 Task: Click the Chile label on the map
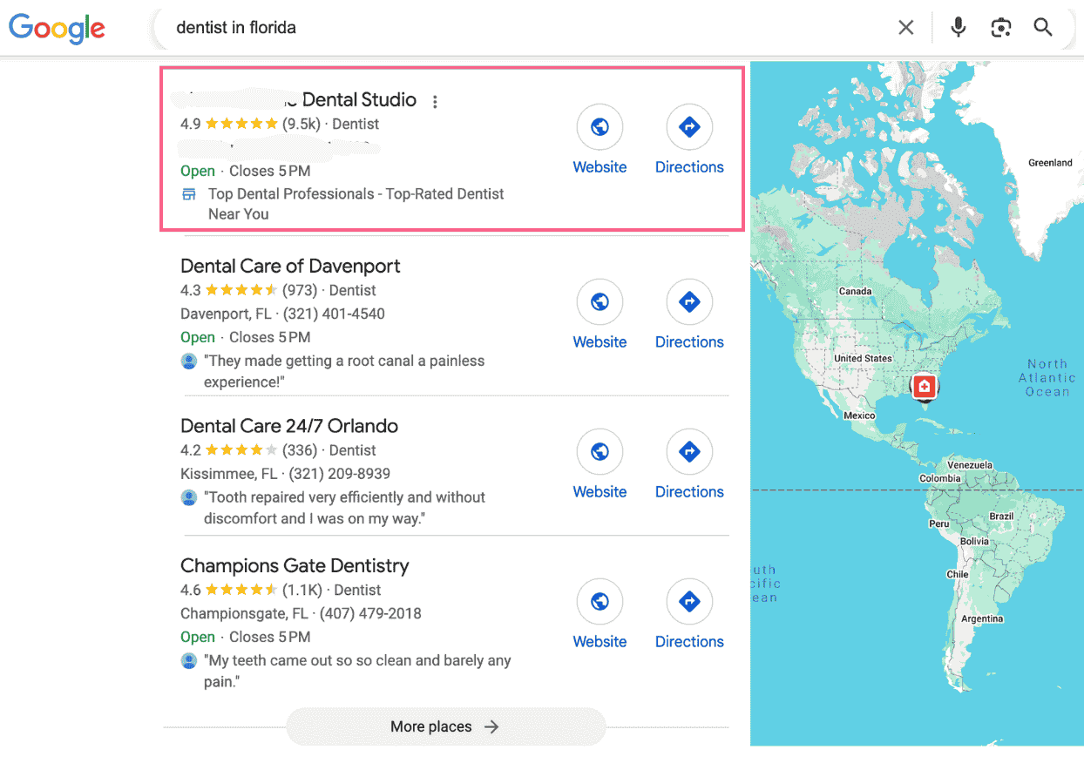(958, 575)
